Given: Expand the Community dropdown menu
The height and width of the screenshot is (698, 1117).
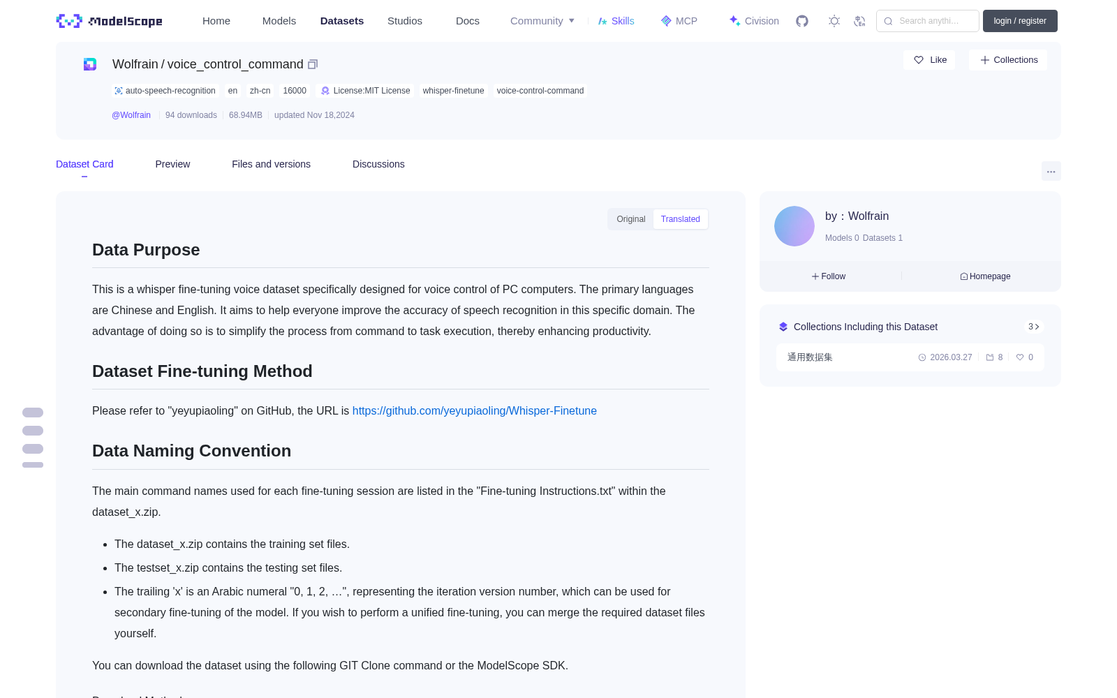Looking at the screenshot, I should (542, 21).
